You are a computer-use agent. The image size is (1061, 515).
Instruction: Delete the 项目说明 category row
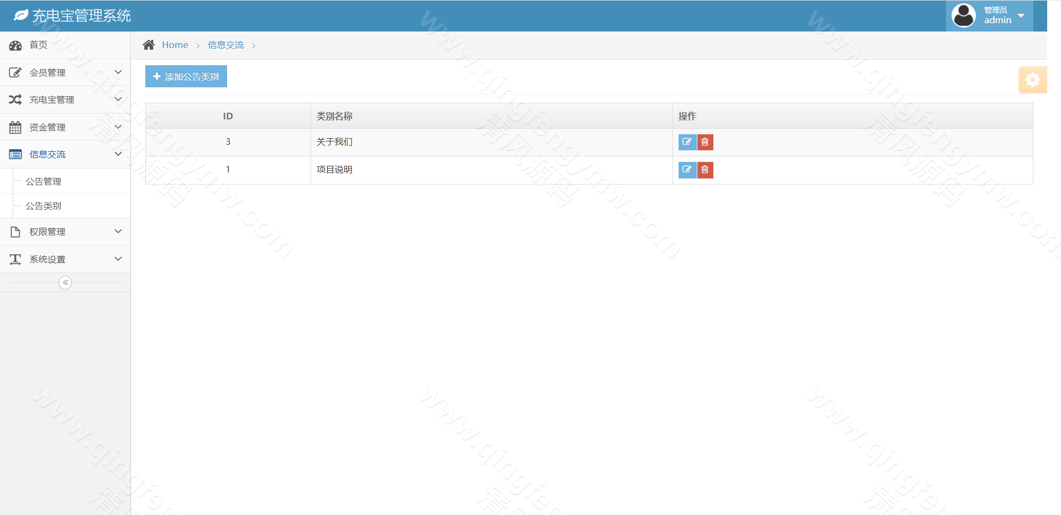[705, 170]
